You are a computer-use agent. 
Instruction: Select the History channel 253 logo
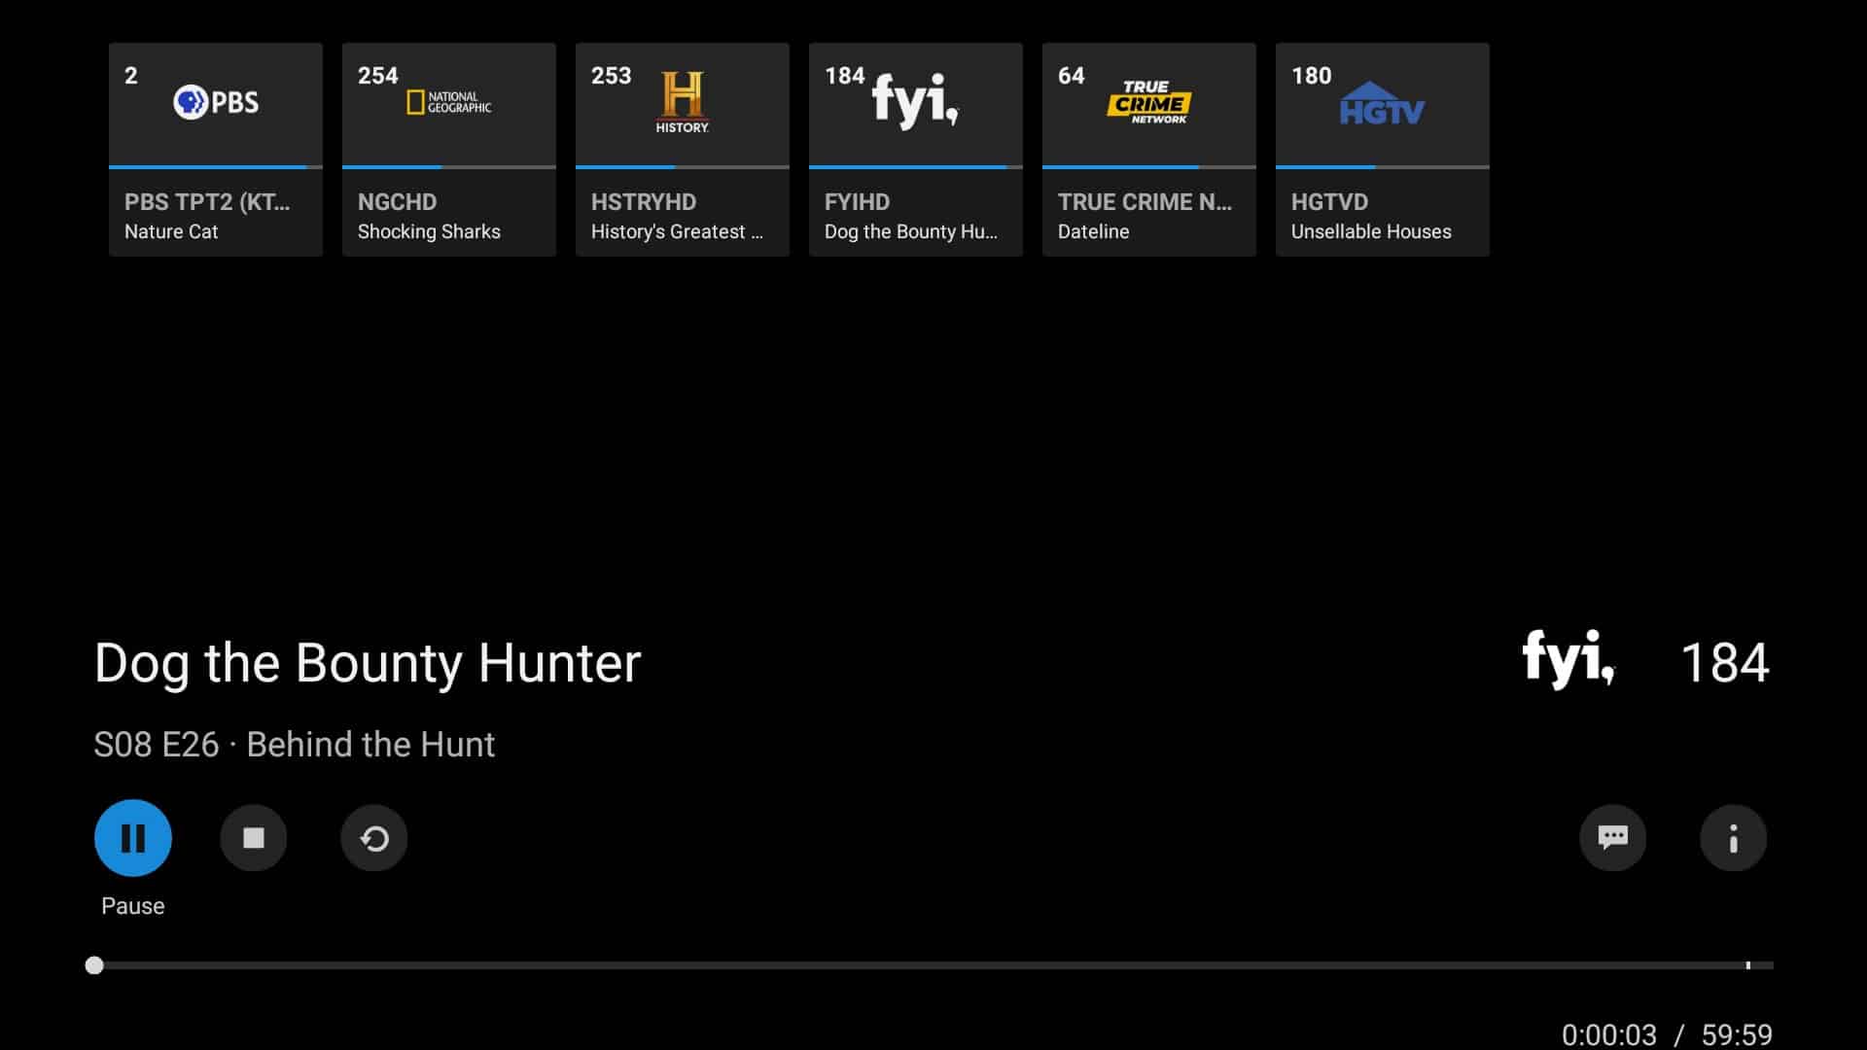(683, 102)
